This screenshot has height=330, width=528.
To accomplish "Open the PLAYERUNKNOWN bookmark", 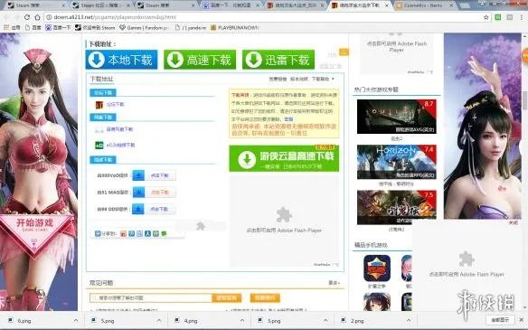I will 235,28.
